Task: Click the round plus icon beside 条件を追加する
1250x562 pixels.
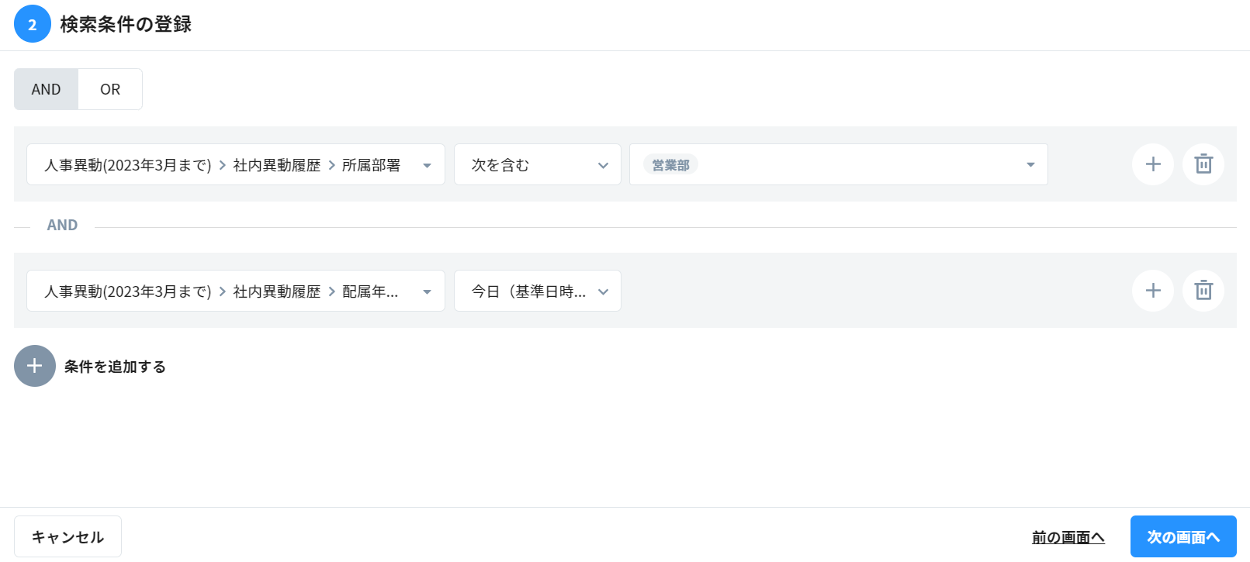Action: pyautogui.click(x=35, y=366)
